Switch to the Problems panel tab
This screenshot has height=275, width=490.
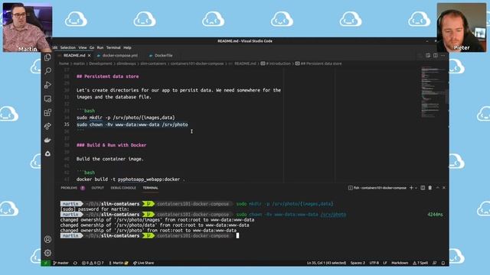pyautogui.click(x=73, y=188)
